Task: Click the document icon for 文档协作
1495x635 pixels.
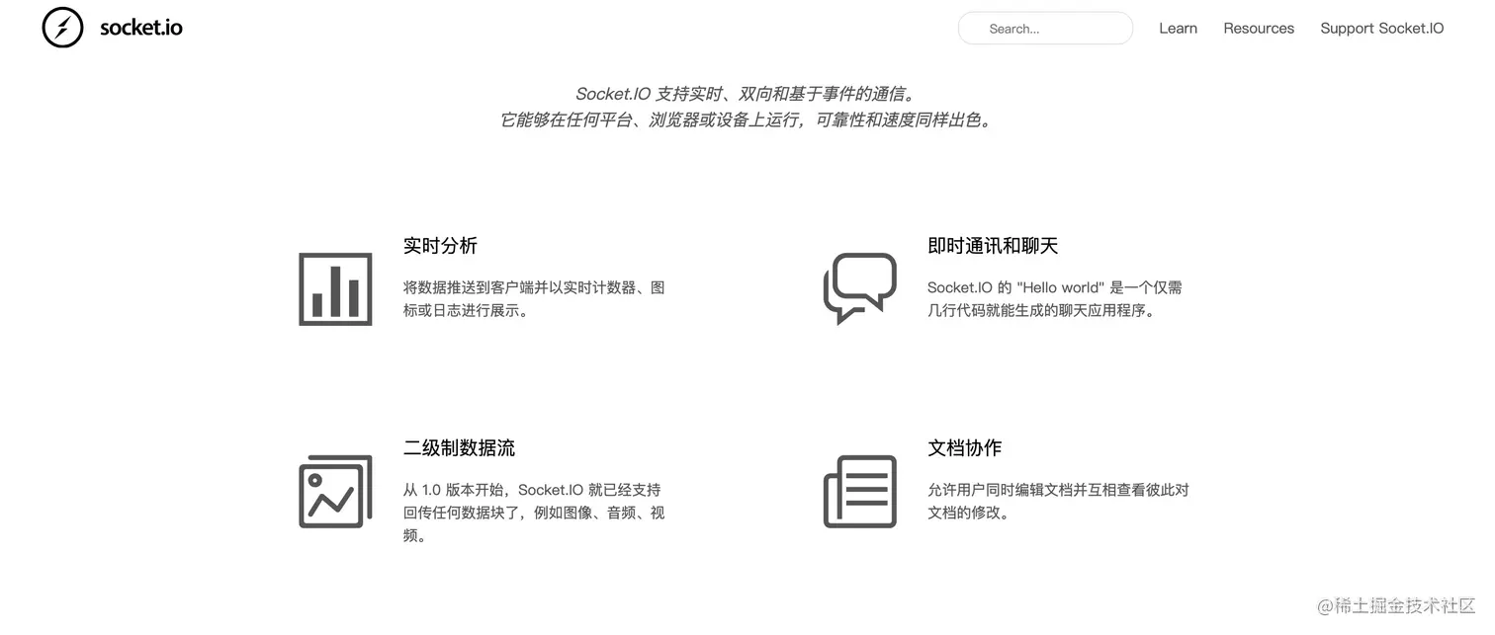Action: pyautogui.click(x=859, y=491)
